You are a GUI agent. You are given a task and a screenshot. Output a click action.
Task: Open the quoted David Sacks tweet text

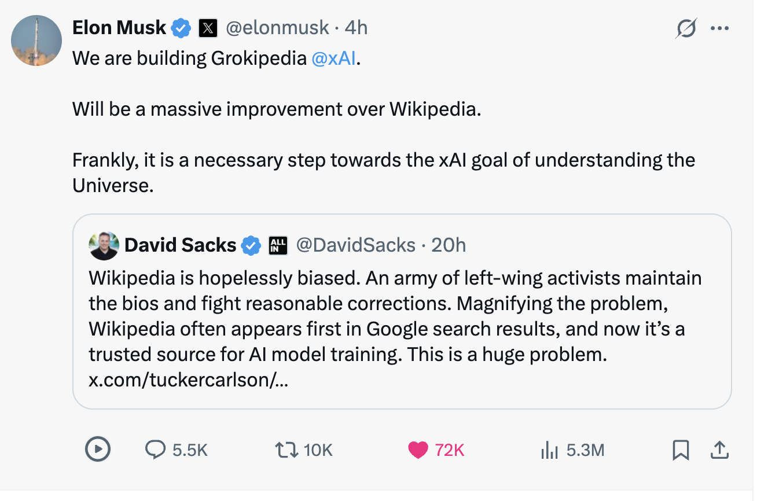click(394, 316)
